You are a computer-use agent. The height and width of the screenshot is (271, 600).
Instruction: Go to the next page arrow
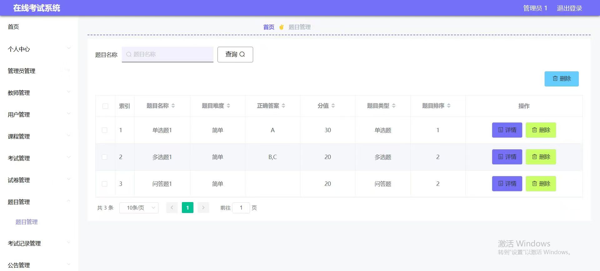(203, 208)
